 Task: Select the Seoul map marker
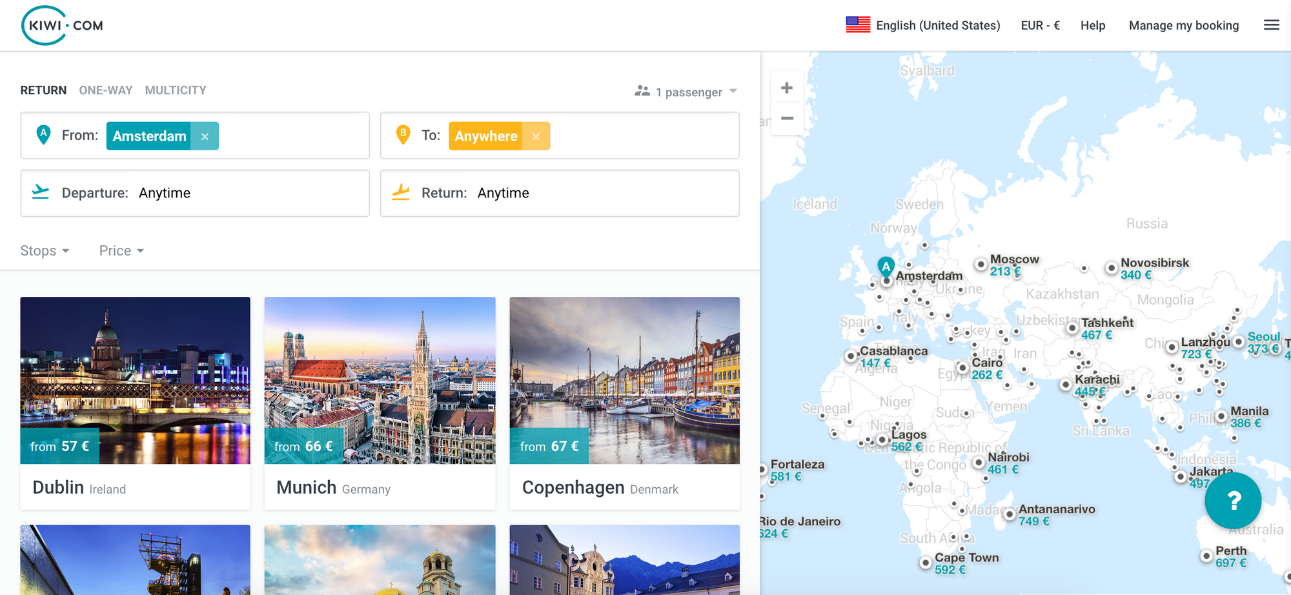[x=1239, y=342]
